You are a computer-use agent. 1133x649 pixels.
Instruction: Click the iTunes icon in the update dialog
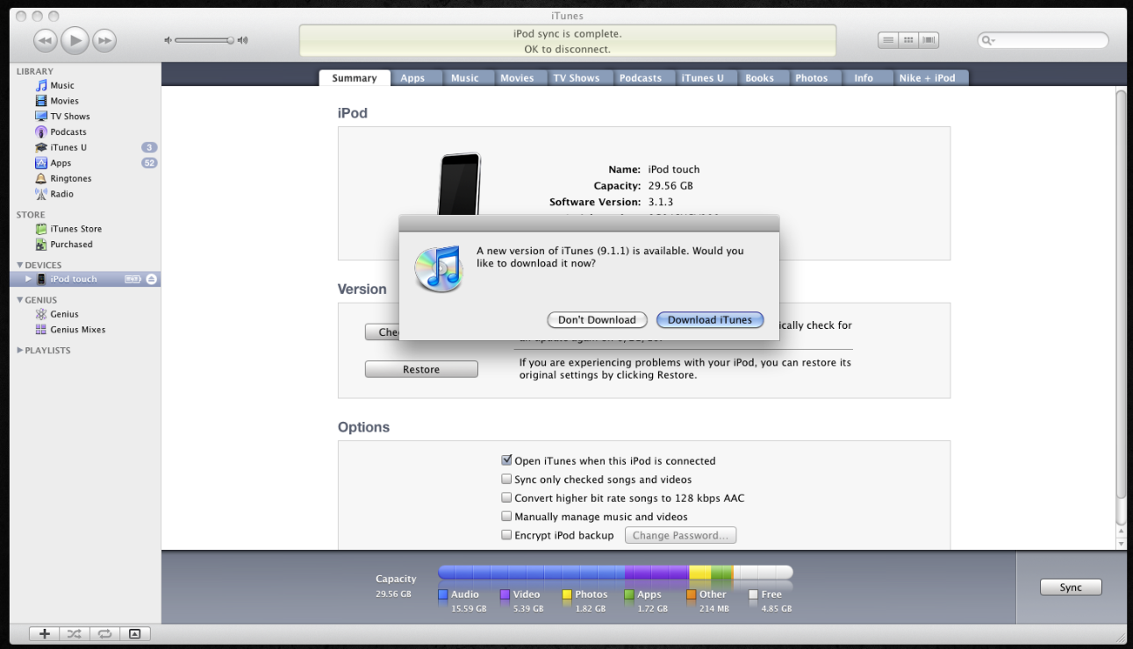[x=439, y=268]
